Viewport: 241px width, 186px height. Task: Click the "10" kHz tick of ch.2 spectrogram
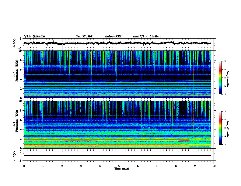tap(20, 101)
